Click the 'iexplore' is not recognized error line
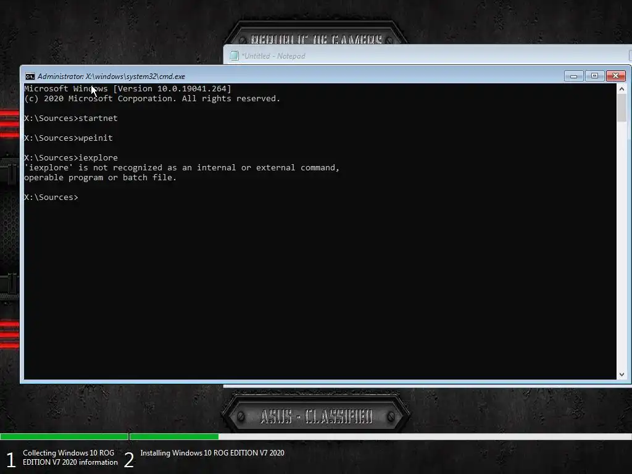Screen dimensions: 632x474 pos(182,168)
